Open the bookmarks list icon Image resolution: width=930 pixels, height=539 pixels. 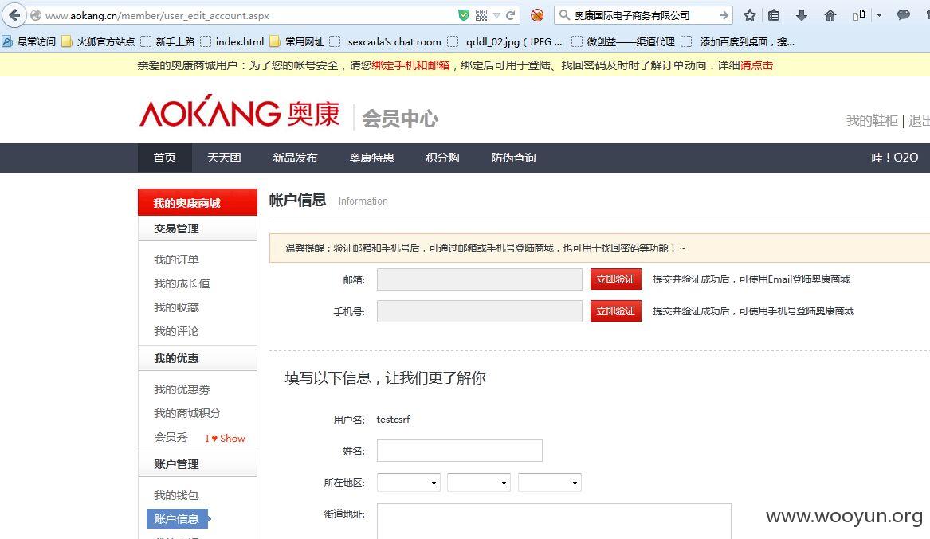774,15
